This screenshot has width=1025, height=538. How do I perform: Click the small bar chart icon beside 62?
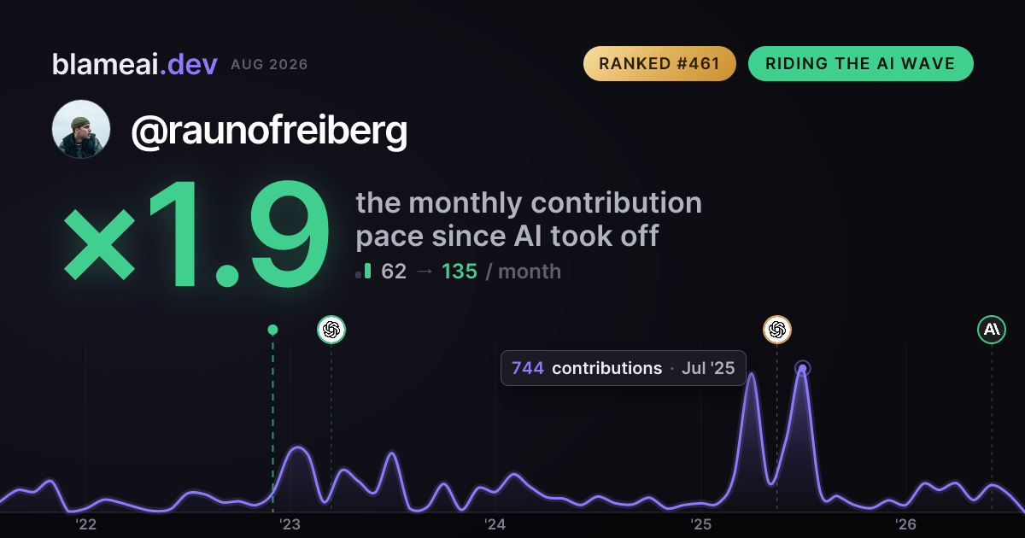(363, 272)
